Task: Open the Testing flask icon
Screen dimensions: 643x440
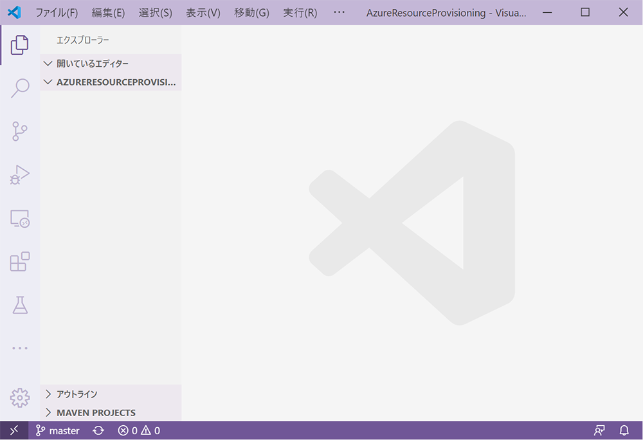Action: click(x=20, y=305)
